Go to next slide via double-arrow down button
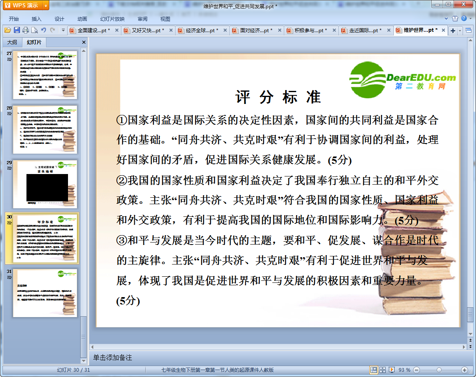 (x=470, y=346)
